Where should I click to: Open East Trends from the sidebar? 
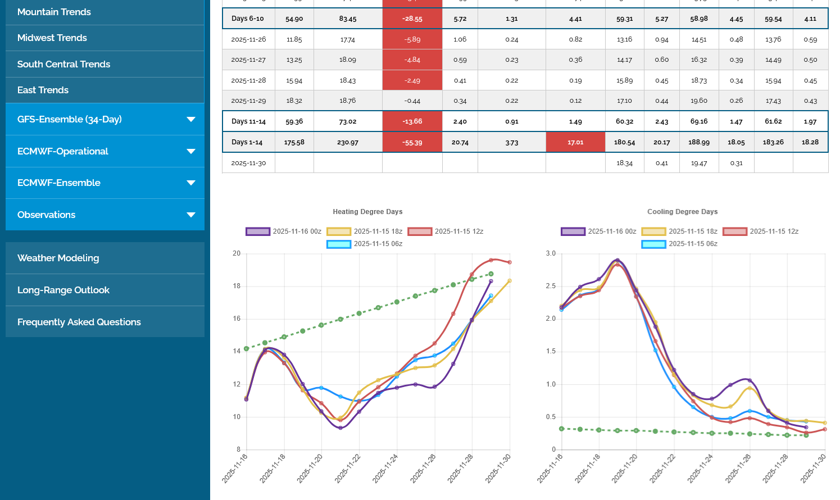tap(43, 90)
